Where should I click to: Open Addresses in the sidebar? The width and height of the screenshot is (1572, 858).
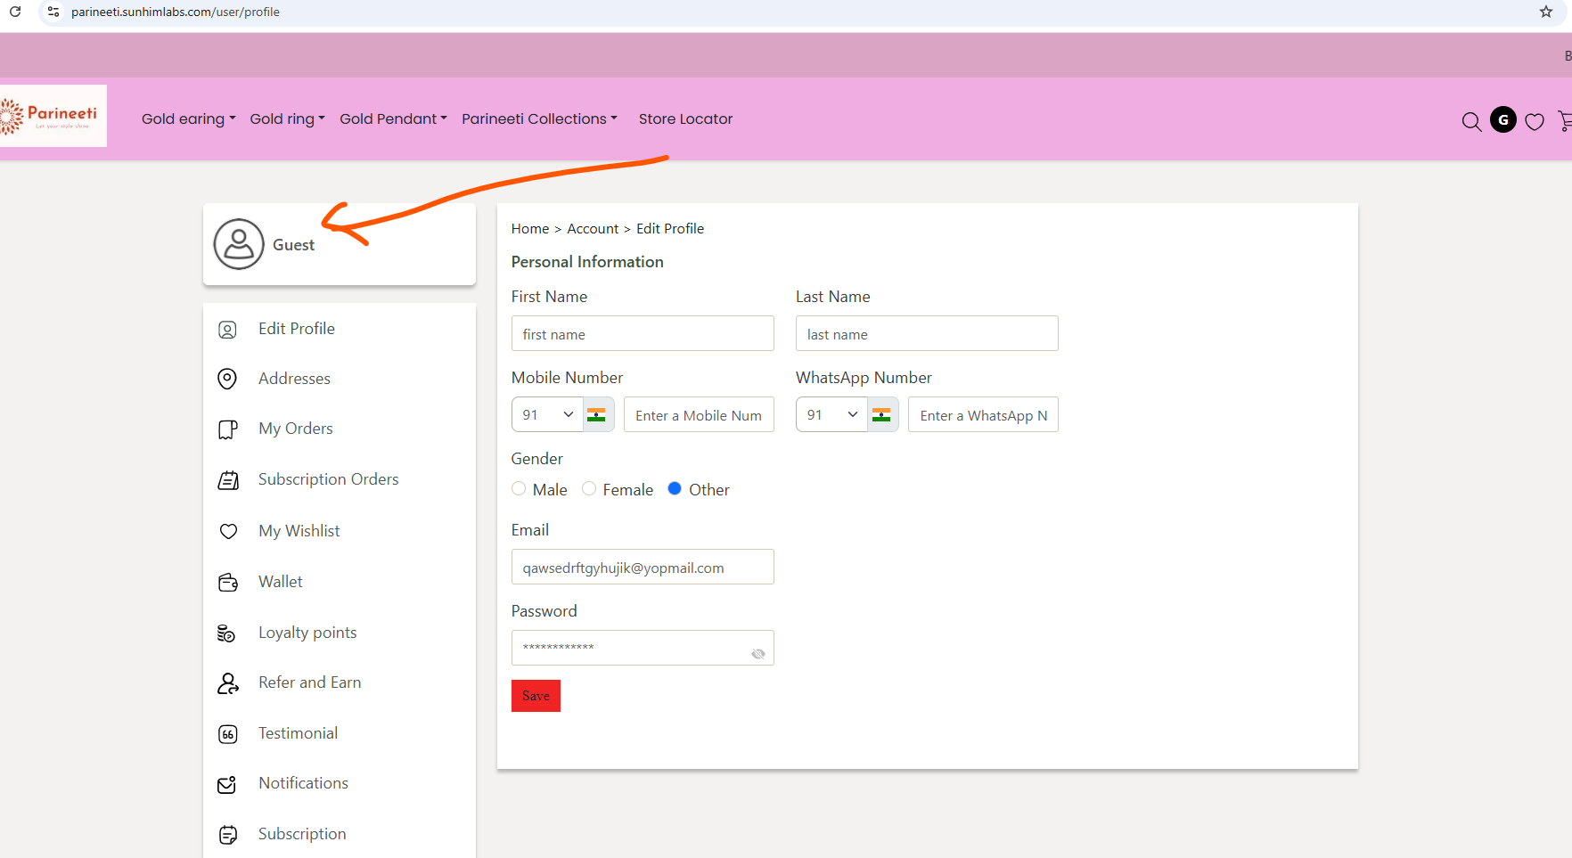pyautogui.click(x=294, y=379)
